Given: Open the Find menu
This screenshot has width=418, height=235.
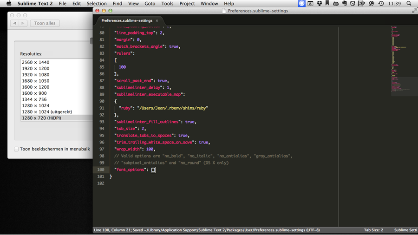Looking at the screenshot, I should point(118,3).
